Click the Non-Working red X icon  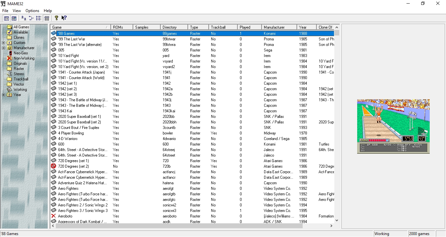(9, 58)
